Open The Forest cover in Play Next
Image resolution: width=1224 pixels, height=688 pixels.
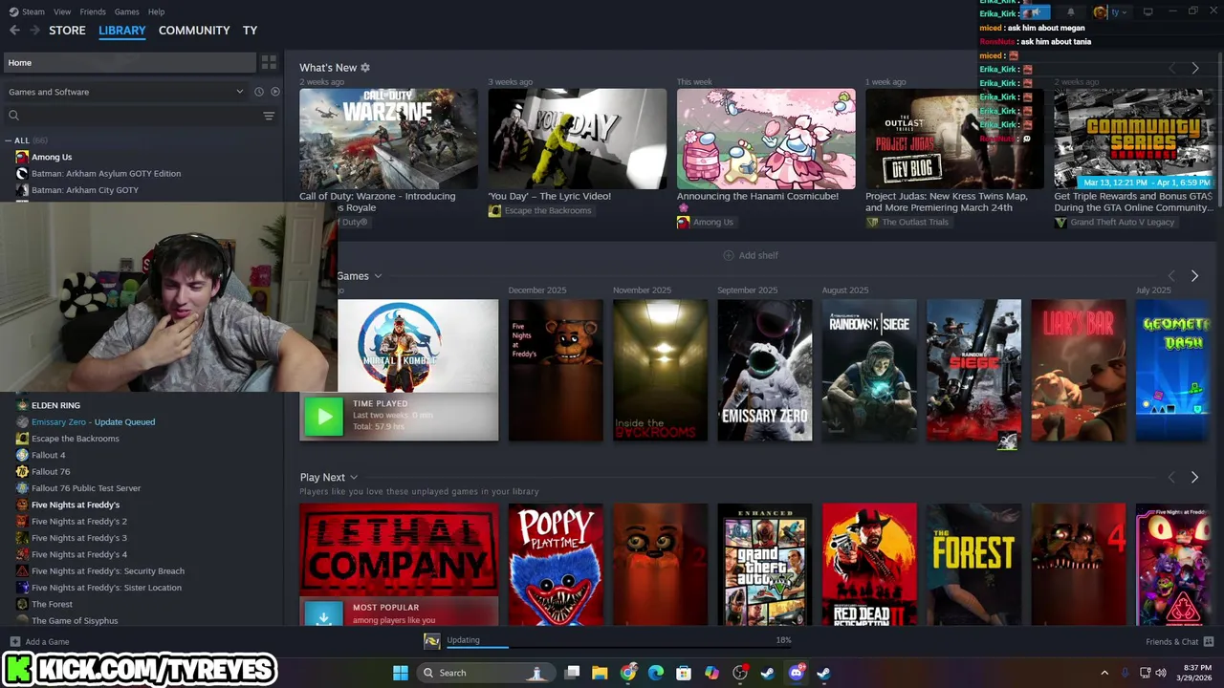pos(973,565)
